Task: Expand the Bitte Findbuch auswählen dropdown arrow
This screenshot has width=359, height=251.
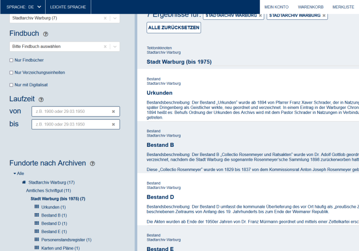Action: pos(115,47)
